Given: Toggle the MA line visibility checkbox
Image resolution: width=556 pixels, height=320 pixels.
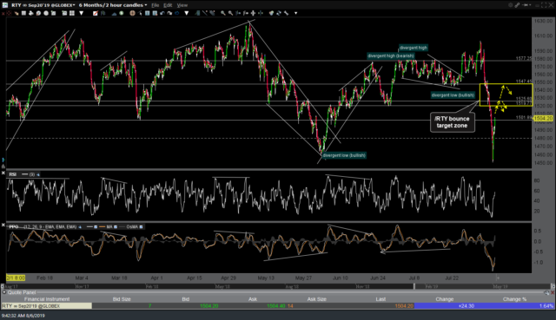Looking at the screenshot, I should (116, 227).
